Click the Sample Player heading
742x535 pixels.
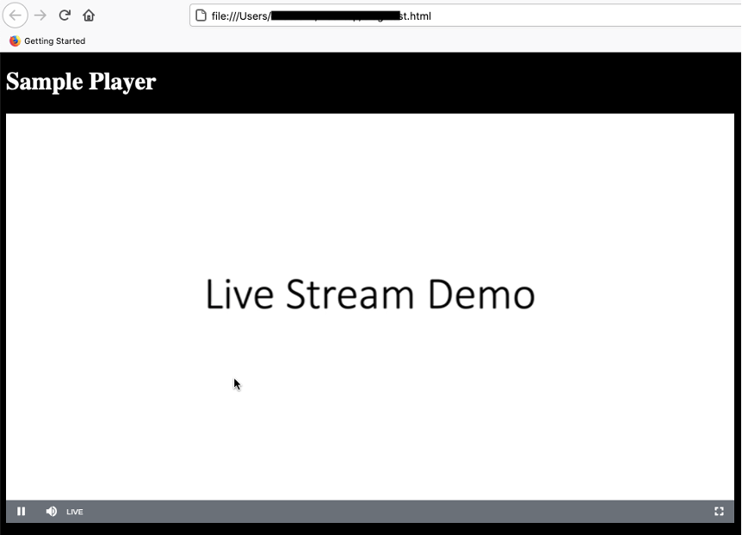click(80, 82)
